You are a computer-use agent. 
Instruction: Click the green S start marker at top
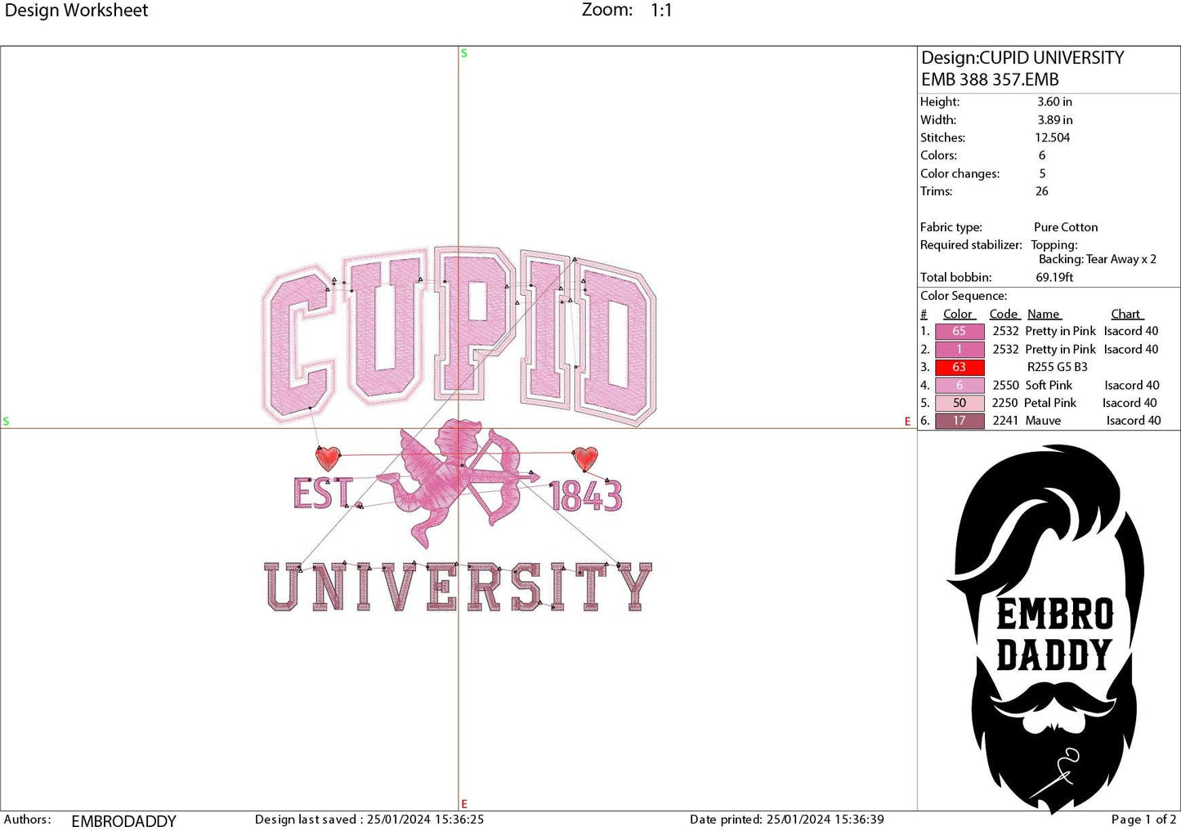pyautogui.click(x=463, y=52)
